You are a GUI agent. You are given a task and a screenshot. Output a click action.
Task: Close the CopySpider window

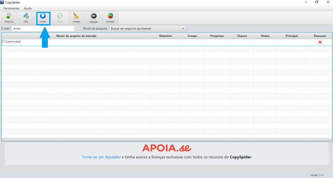click(x=328, y=2)
